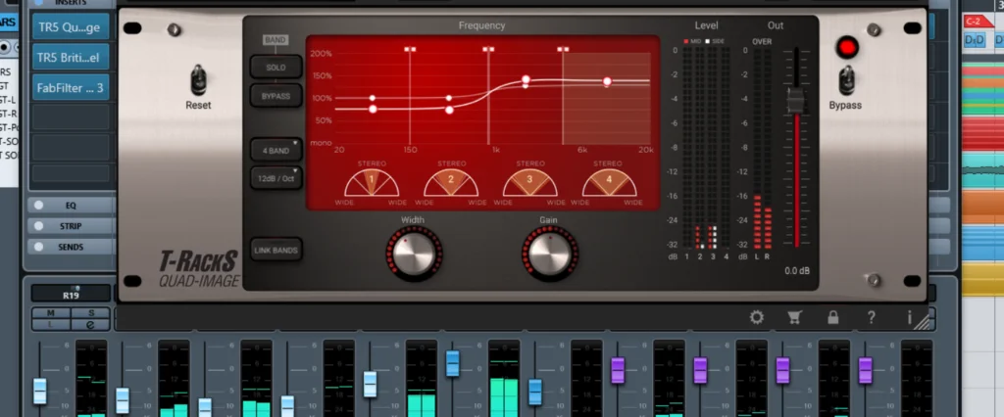Open the question mark help icon

871,317
